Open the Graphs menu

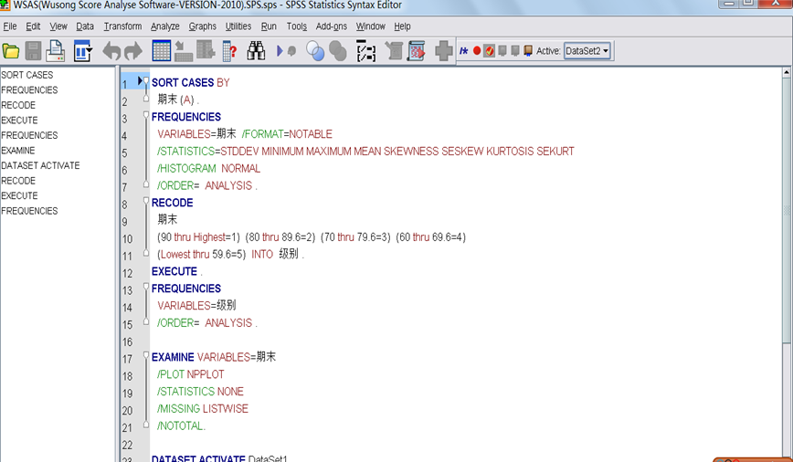202,26
